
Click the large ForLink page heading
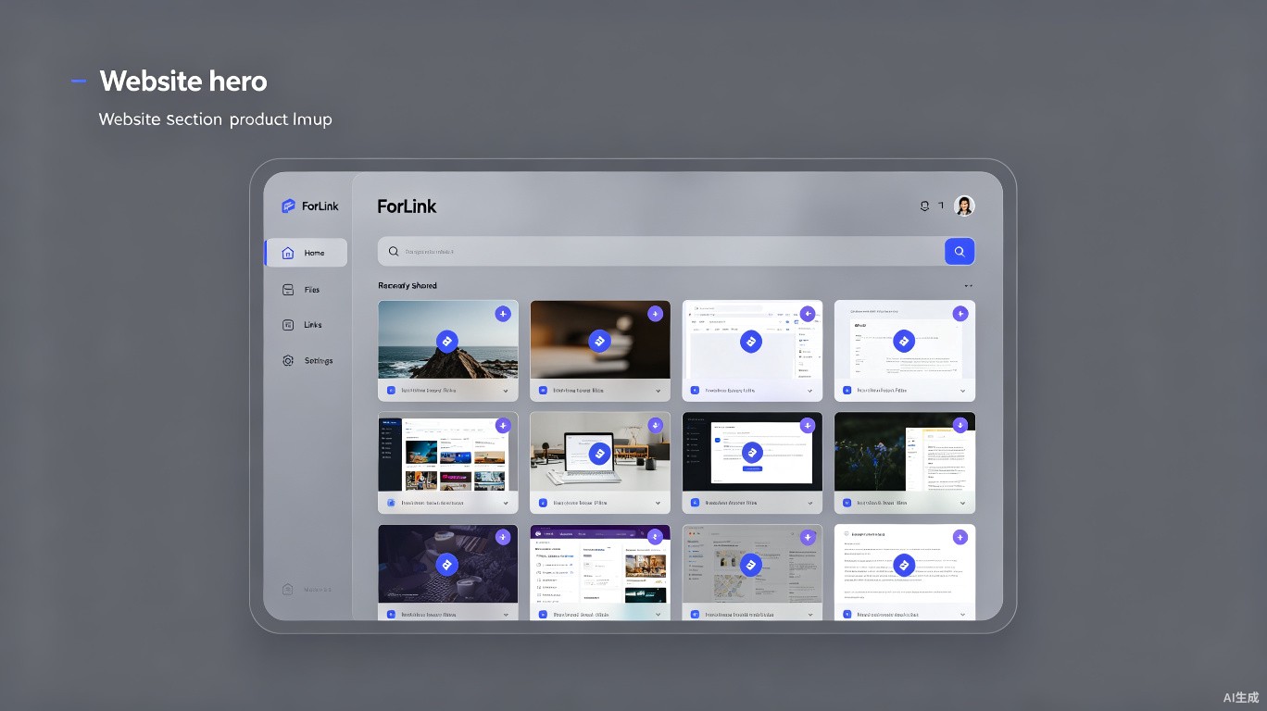[407, 206]
